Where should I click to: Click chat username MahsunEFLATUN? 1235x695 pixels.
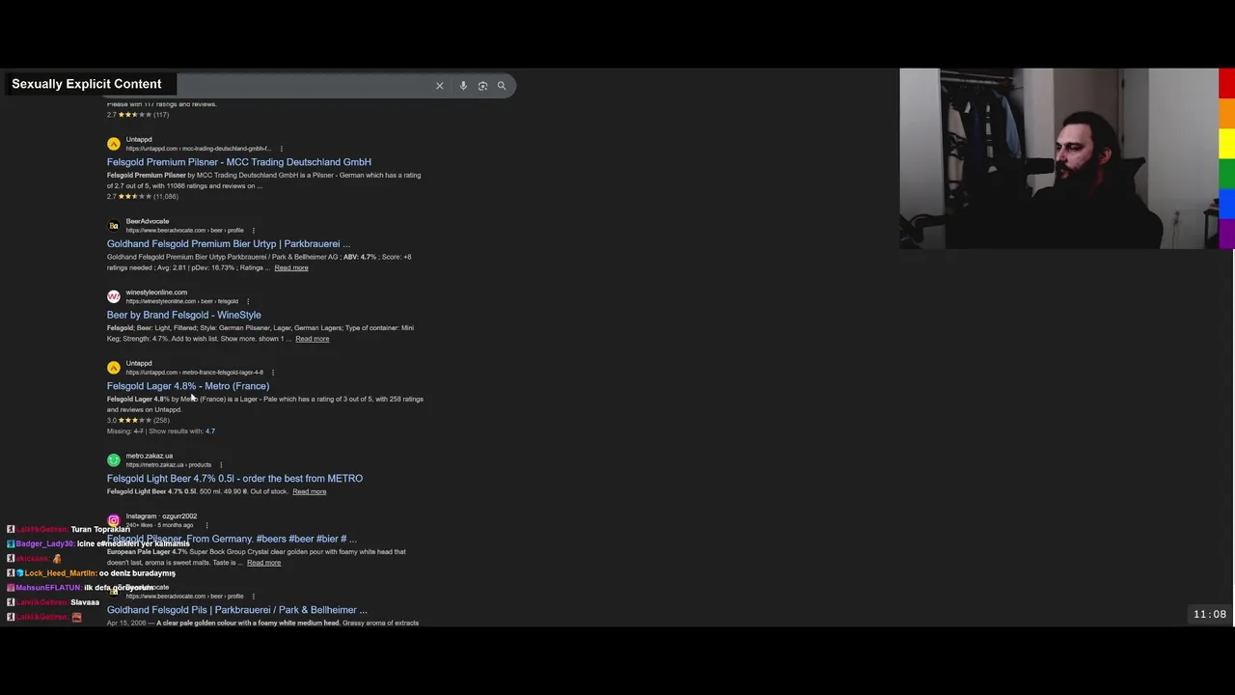(x=48, y=588)
